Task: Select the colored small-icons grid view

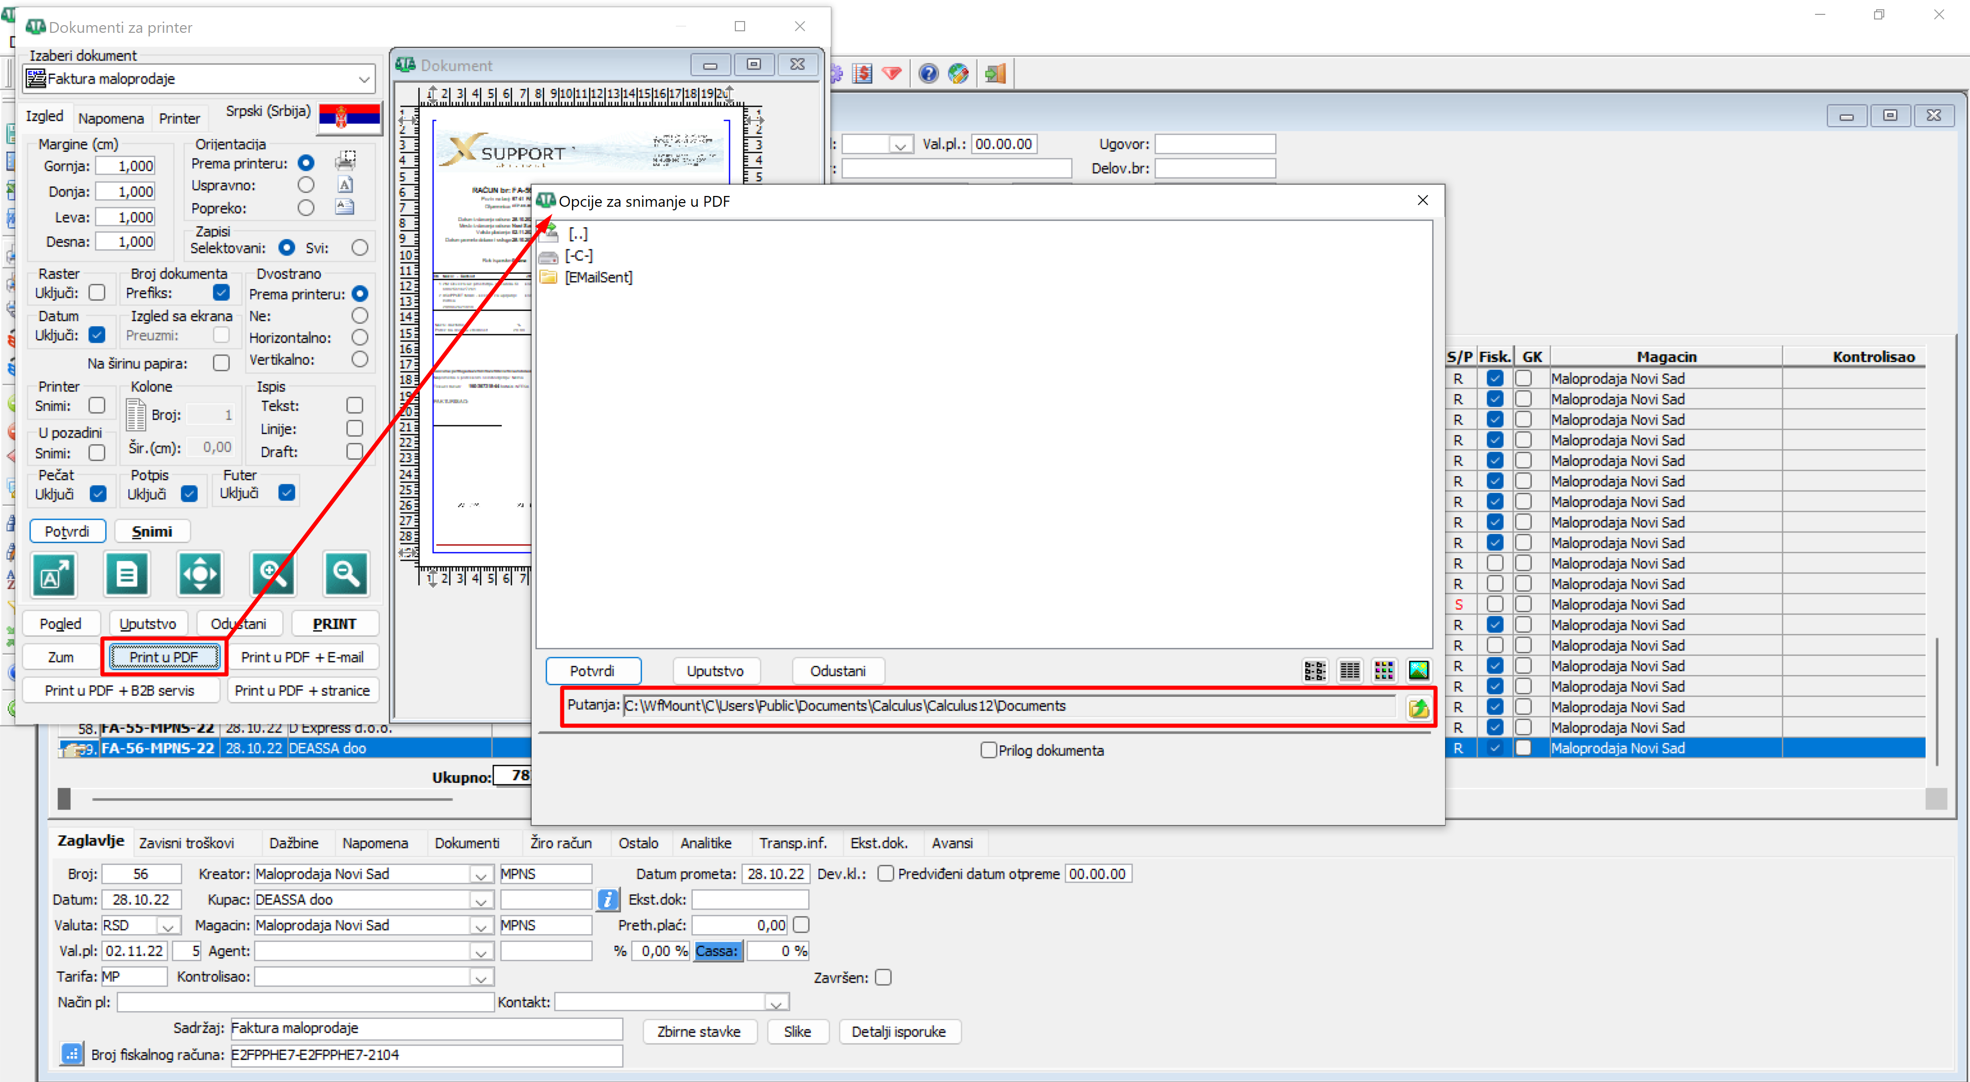Action: (x=1383, y=671)
